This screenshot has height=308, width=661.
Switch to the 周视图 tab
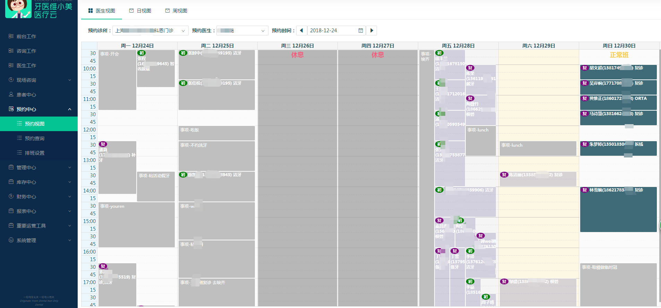click(176, 11)
